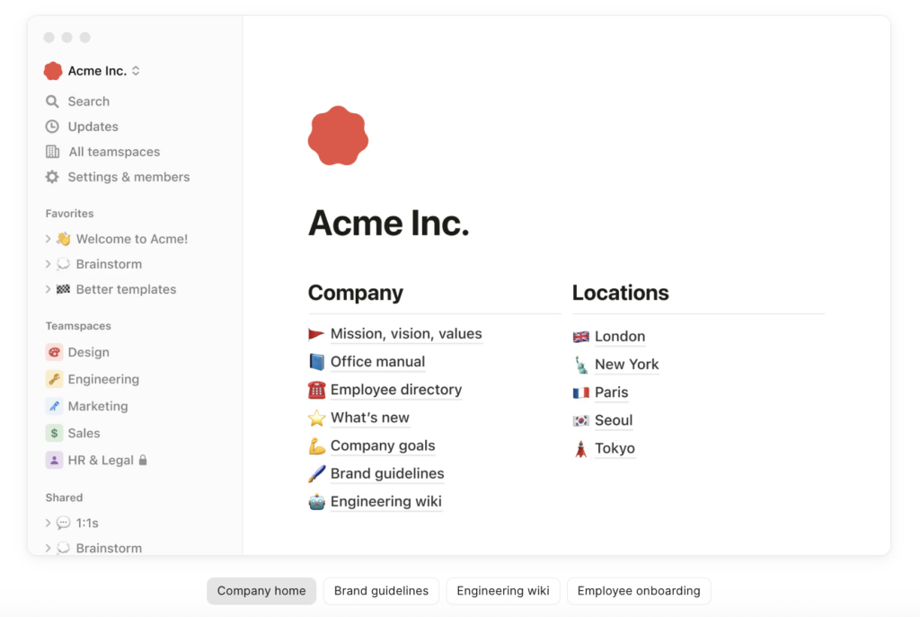The image size is (920, 617).
Task: Open Updates via the clock icon
Action: click(x=52, y=127)
